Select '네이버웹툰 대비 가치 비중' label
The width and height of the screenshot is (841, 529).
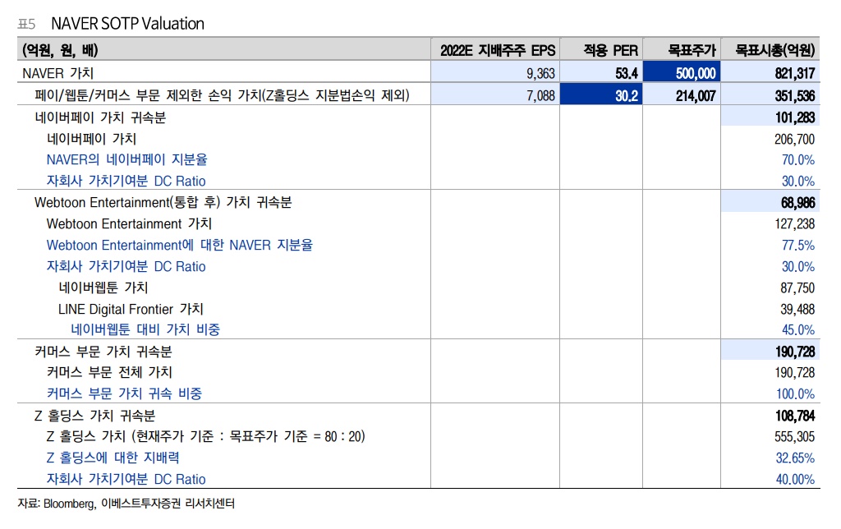pyautogui.click(x=145, y=329)
